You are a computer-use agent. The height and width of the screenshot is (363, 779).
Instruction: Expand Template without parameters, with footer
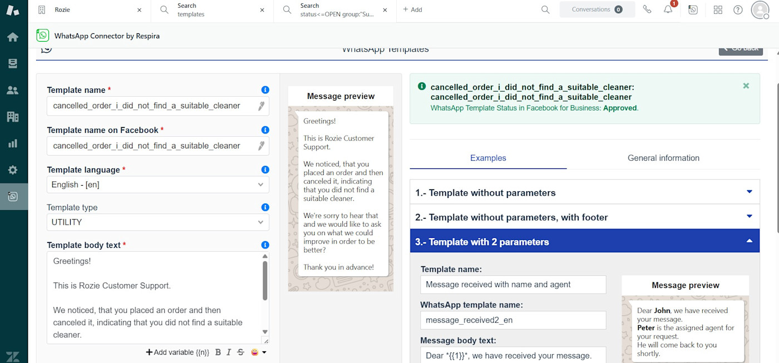pos(585,217)
